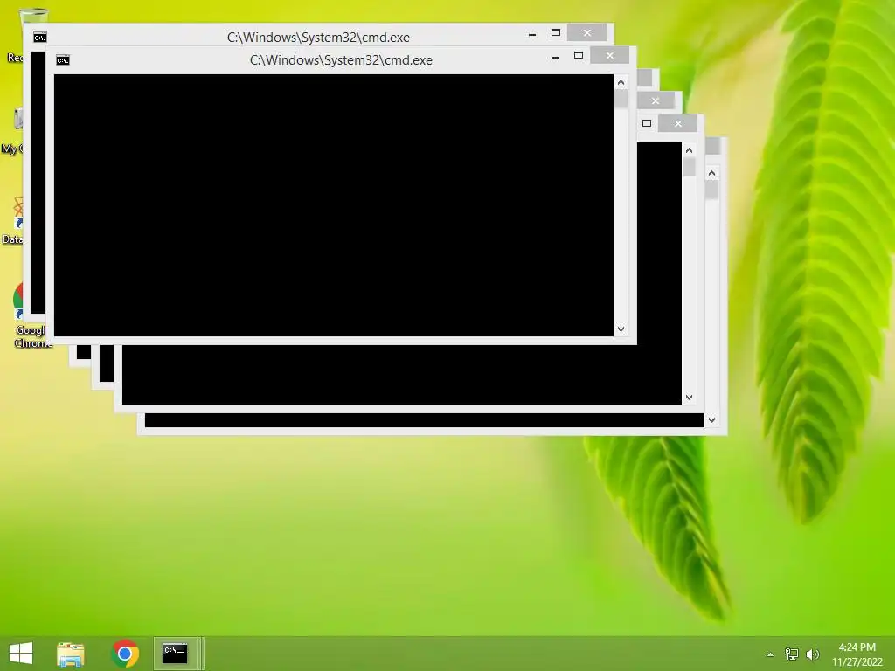The image size is (895, 671).
Task: Click scrollbar thumb in front cmd window
Action: (x=621, y=99)
